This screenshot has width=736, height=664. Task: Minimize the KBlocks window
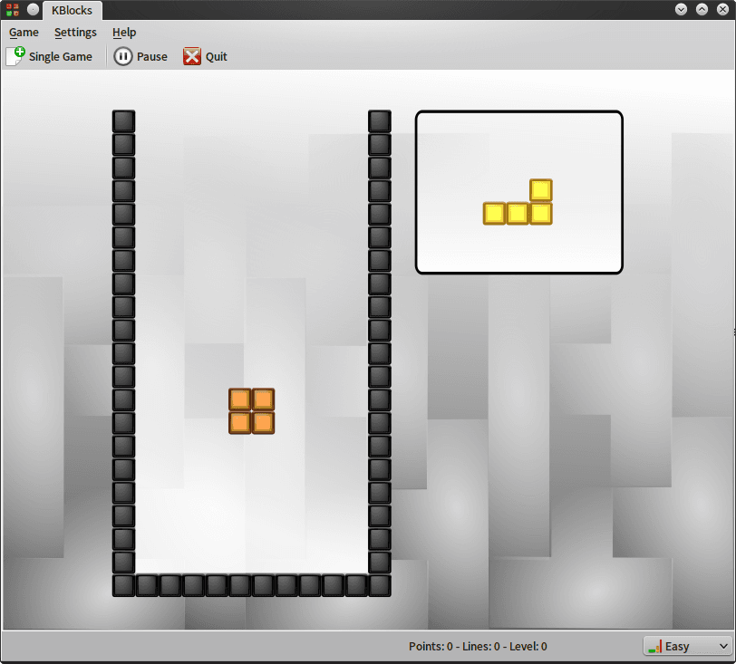tap(681, 9)
